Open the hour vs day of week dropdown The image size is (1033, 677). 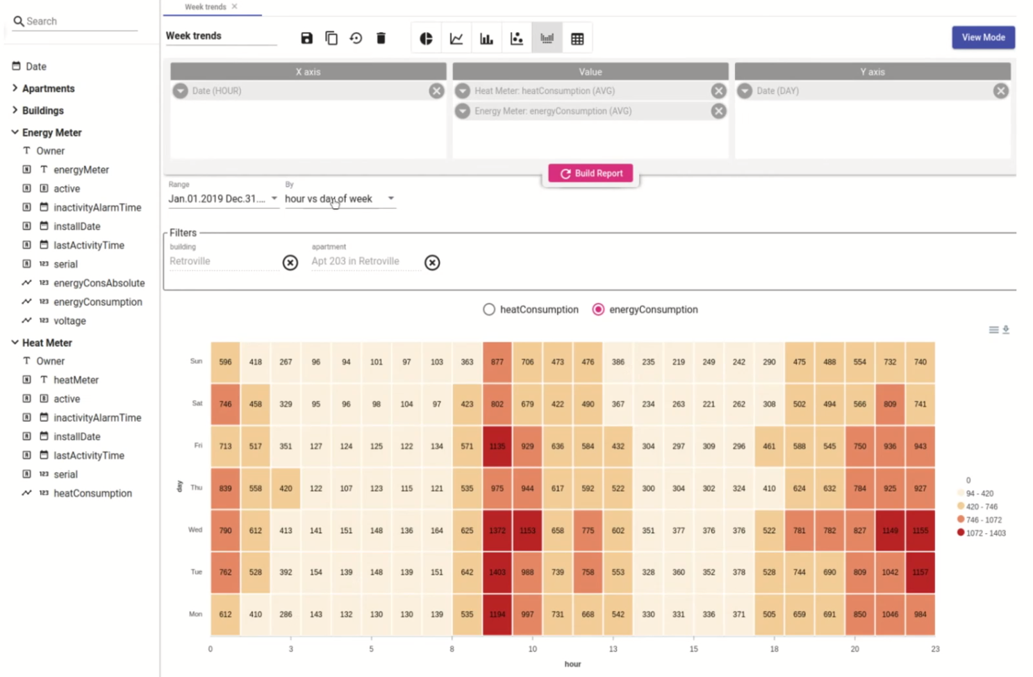click(x=339, y=199)
